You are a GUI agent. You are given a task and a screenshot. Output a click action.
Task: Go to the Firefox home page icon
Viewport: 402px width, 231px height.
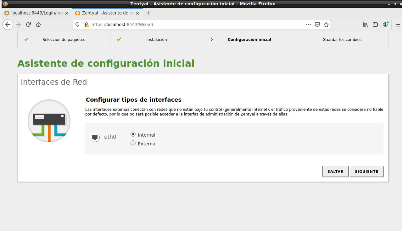pos(38,25)
